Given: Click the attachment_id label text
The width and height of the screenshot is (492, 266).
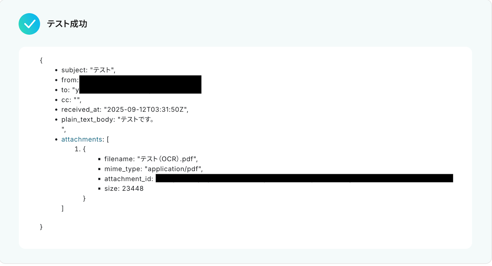Looking at the screenshot, I should click(129, 179).
